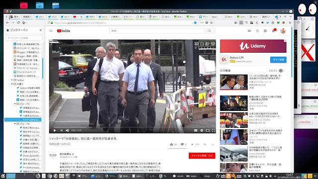Open the Firefox library icon in toolbar
This screenshot has height=179, width=318.
tap(236, 23)
